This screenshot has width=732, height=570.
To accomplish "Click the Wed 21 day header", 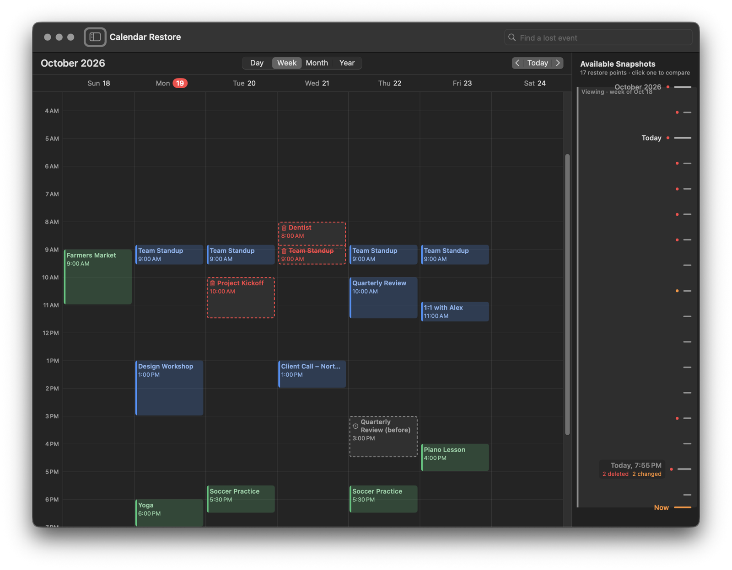I will (317, 83).
